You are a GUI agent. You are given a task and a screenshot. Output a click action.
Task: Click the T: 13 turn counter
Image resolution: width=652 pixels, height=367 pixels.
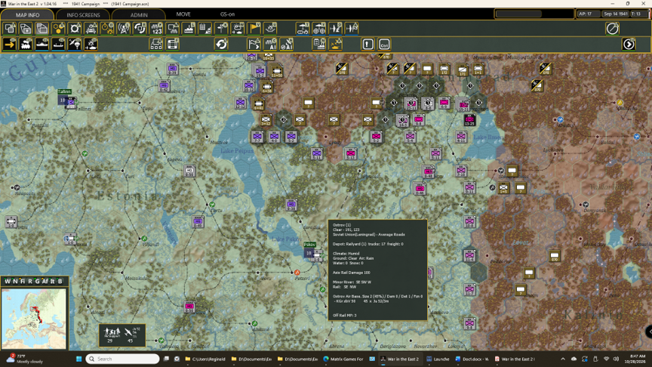638,14
